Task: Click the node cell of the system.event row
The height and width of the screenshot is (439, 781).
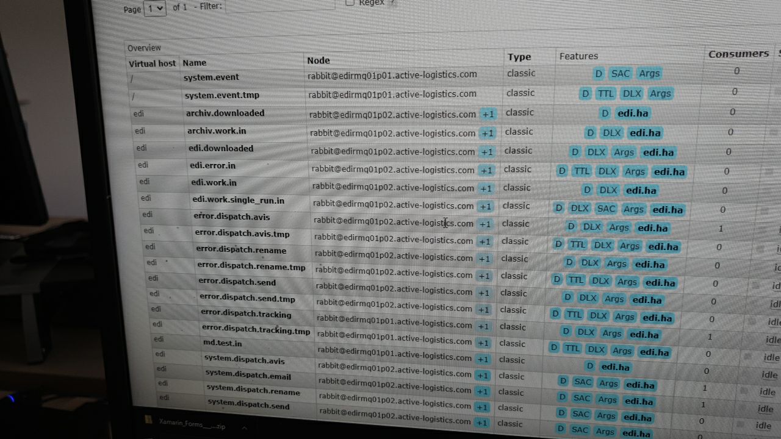Action: [x=392, y=74]
